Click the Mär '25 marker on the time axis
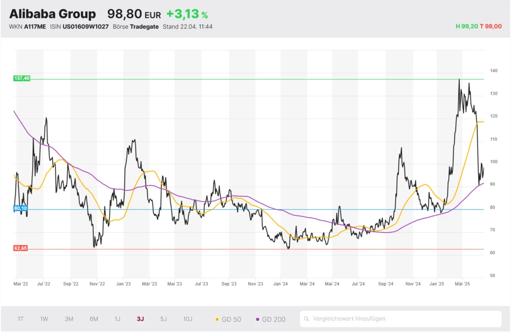 point(462,283)
